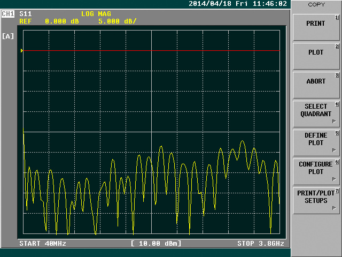Screen dimensions: 342x257
Task: Click the 10.00 dBm power level readout
Action: click(x=156, y=244)
